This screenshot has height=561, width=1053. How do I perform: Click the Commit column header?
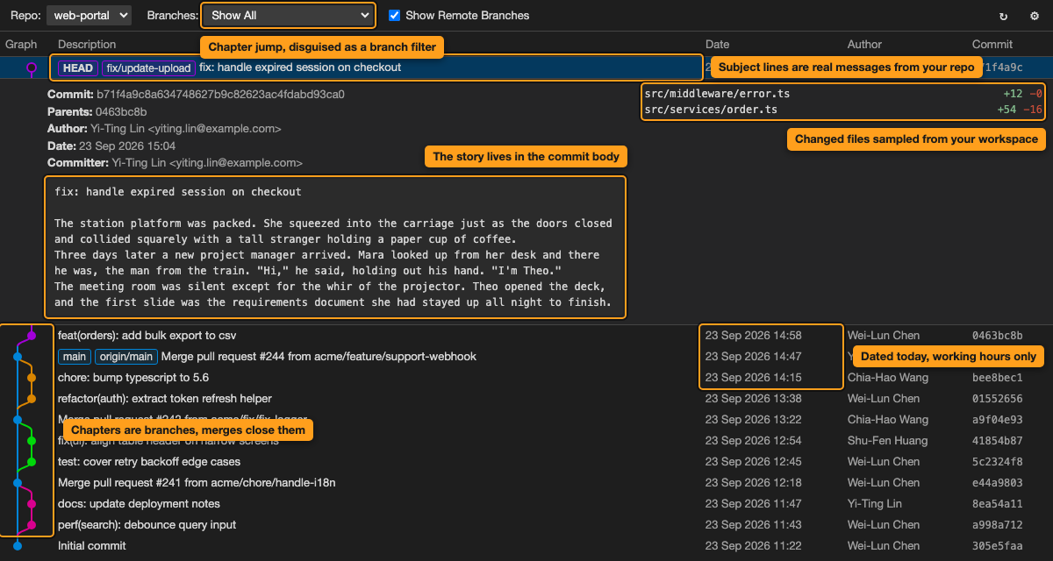(x=992, y=44)
